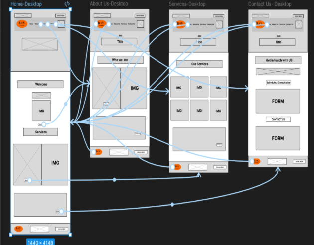
Task: Click the orange logo in About Us-Desktop footer
Action: [x=98, y=152]
